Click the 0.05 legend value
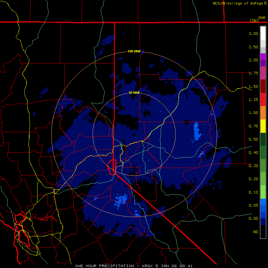Image resolution: width=268 pixels, height=268 pixels. [253, 205]
